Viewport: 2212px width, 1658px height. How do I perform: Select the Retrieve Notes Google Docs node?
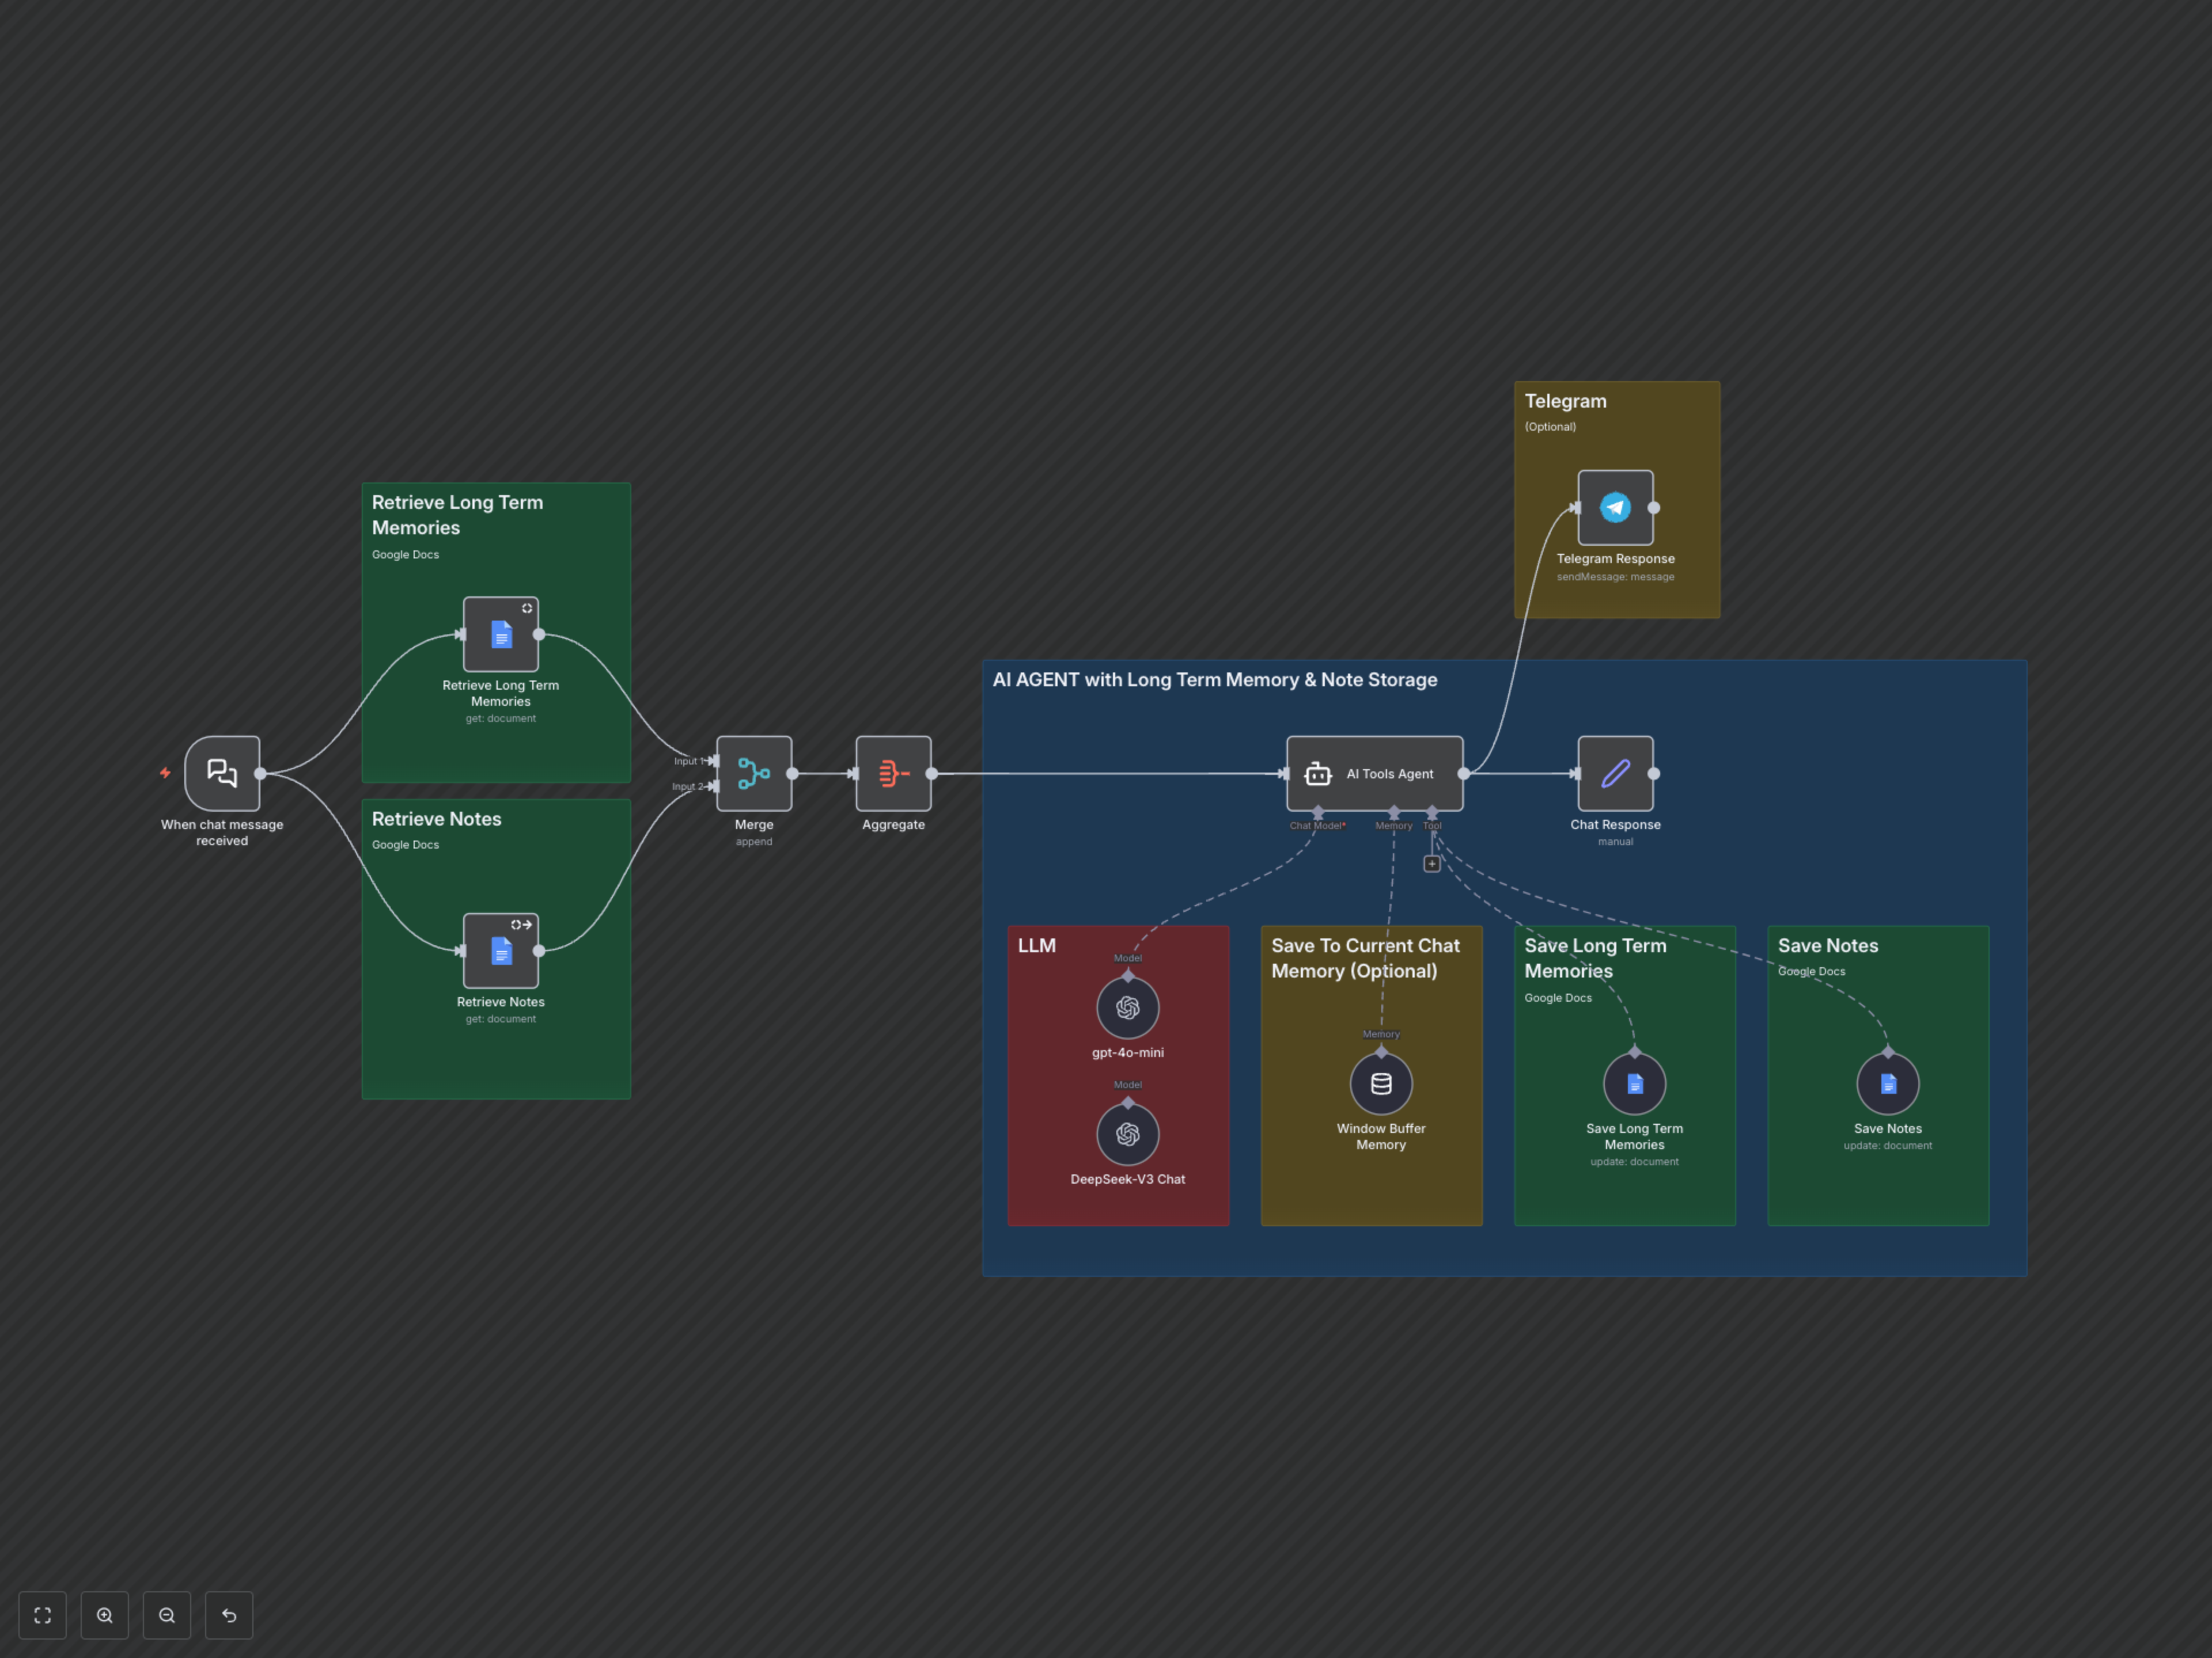(500, 950)
